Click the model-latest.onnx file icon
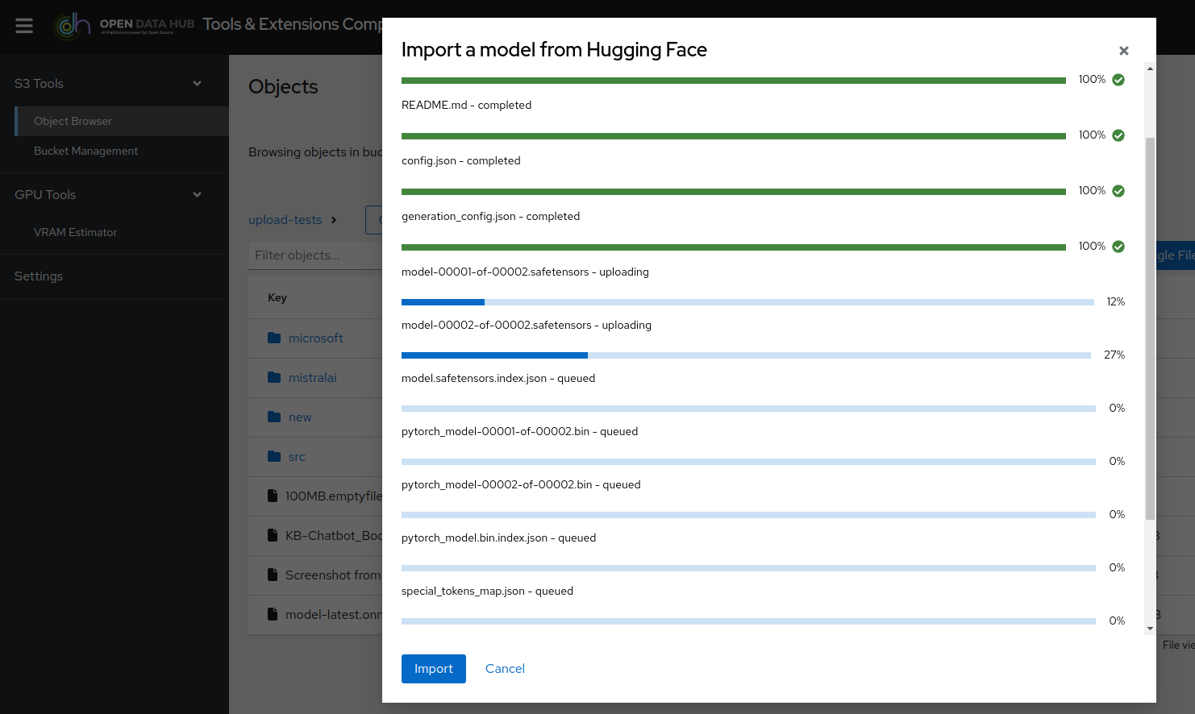This screenshot has width=1195, height=714. [x=273, y=614]
